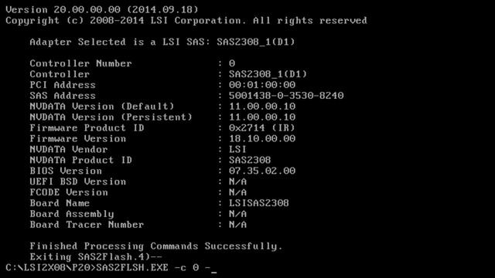This screenshot has width=495, height=278.
Task: Click the PCI Address value 00:01:00:00
Action: click(x=262, y=85)
